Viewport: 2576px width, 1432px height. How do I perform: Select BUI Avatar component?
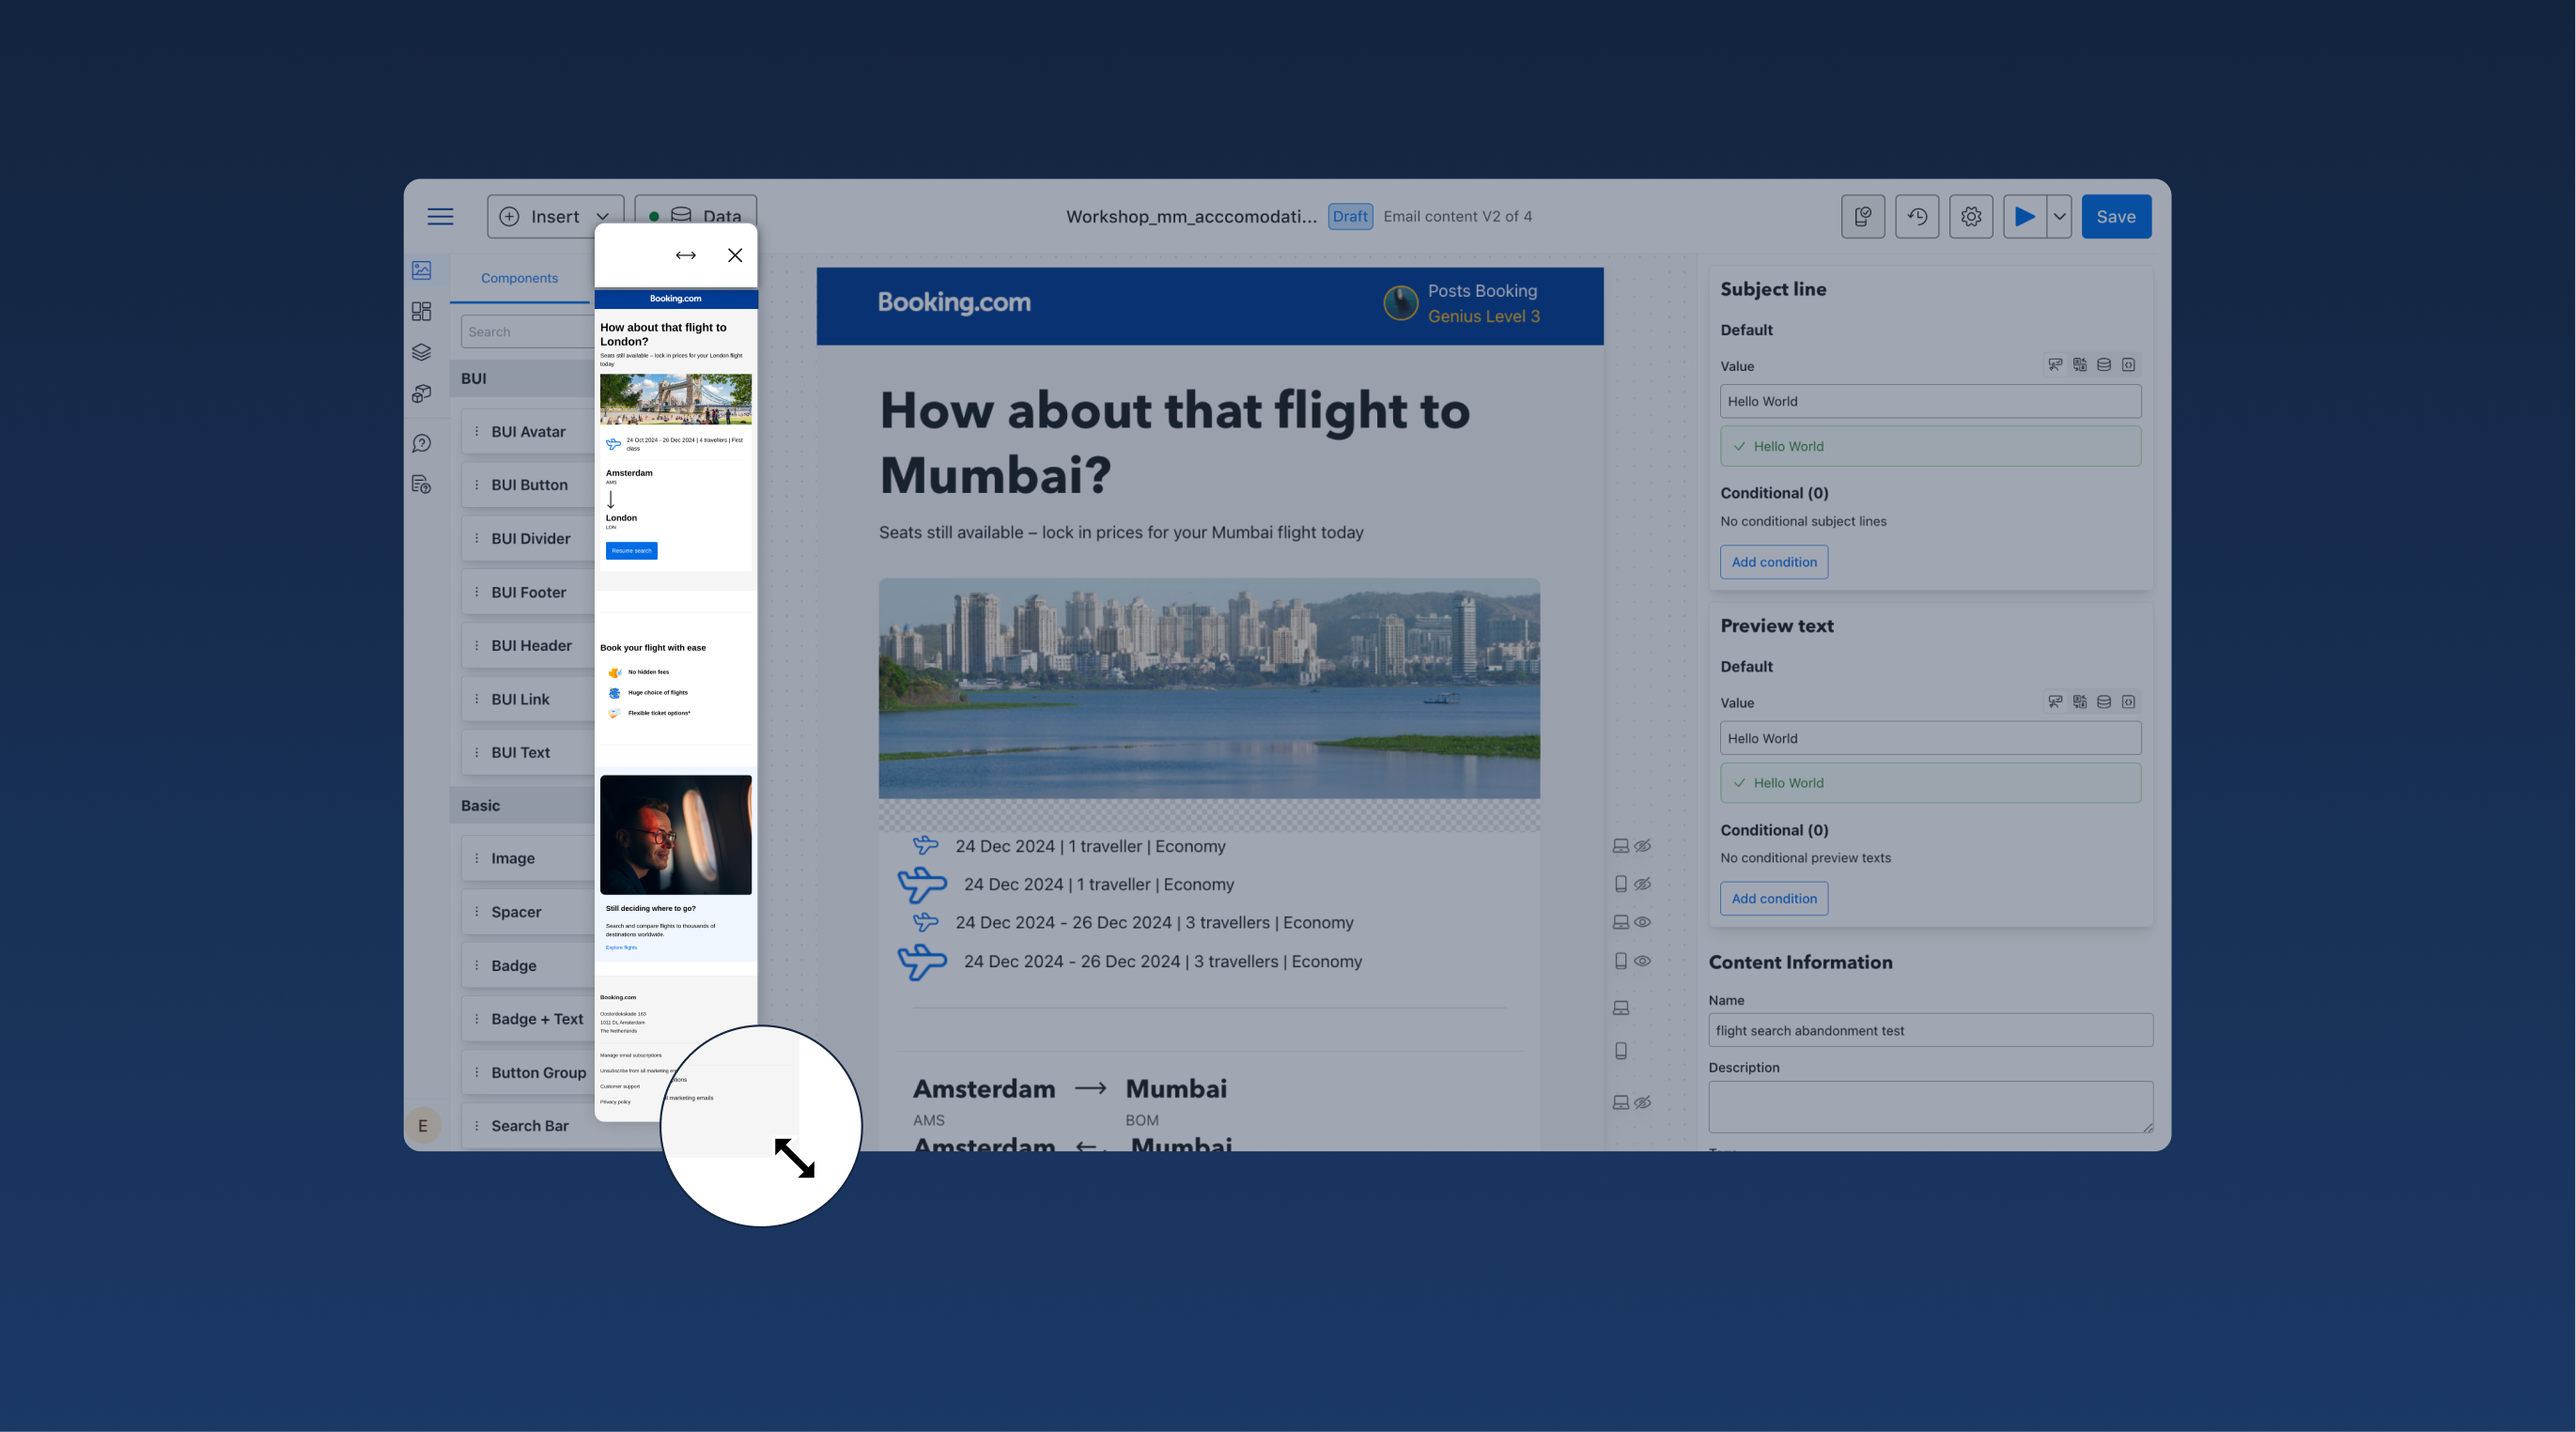(x=528, y=432)
